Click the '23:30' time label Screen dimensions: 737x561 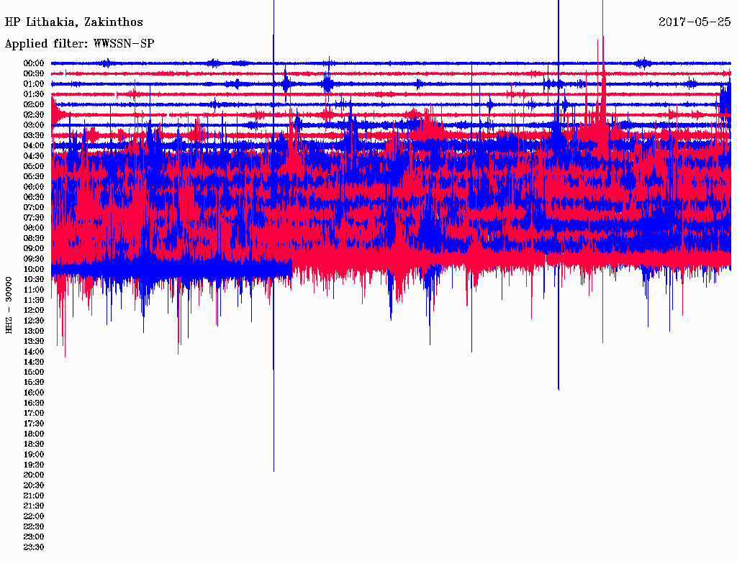click(34, 547)
